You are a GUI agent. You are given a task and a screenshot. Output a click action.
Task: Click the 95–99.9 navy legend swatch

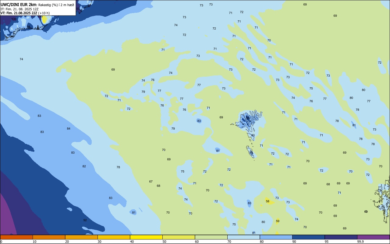pos(341,237)
